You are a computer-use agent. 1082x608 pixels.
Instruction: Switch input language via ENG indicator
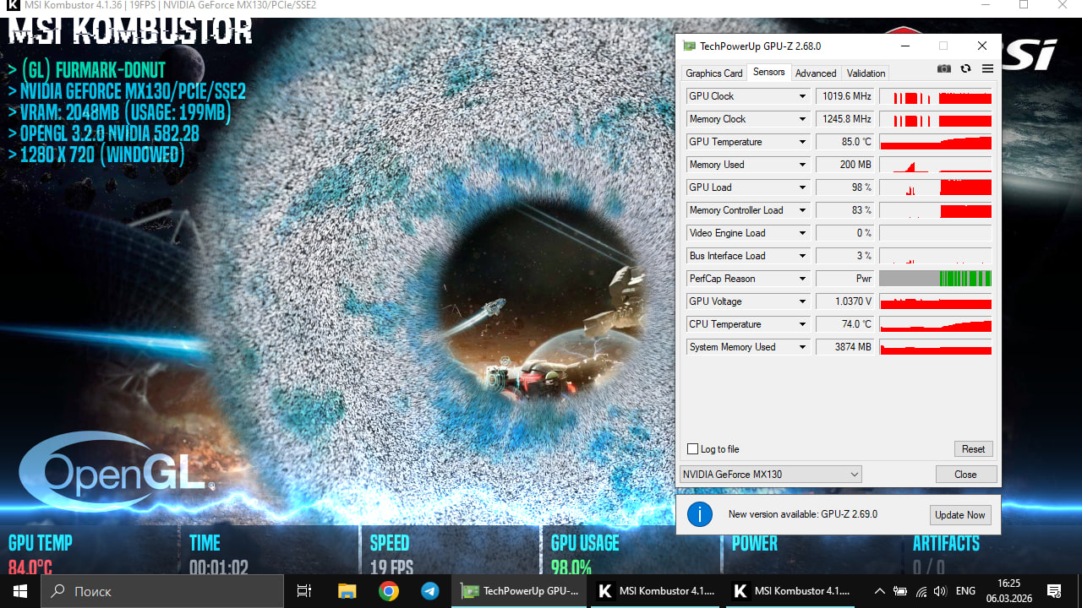click(x=965, y=591)
